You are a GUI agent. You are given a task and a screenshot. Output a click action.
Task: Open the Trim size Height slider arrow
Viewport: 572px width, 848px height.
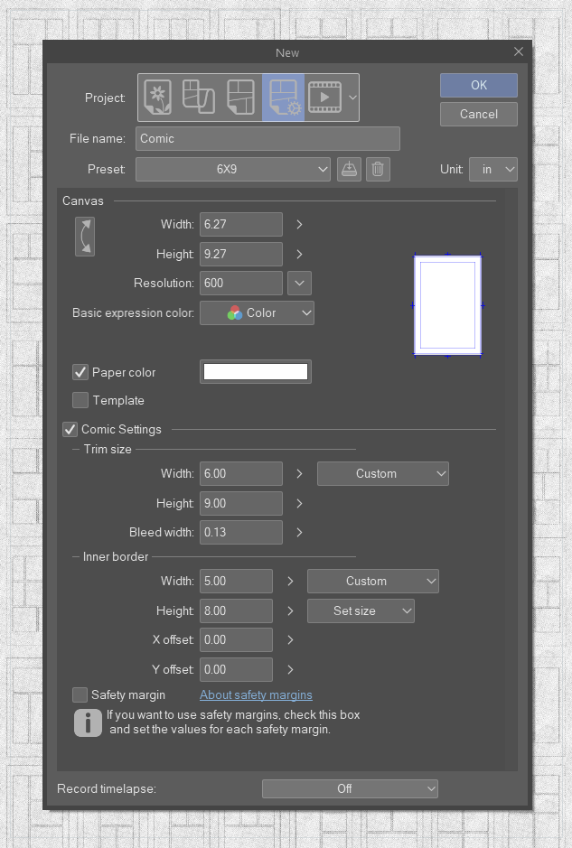point(299,504)
